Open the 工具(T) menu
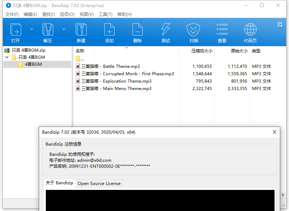 pyautogui.click(x=105, y=14)
